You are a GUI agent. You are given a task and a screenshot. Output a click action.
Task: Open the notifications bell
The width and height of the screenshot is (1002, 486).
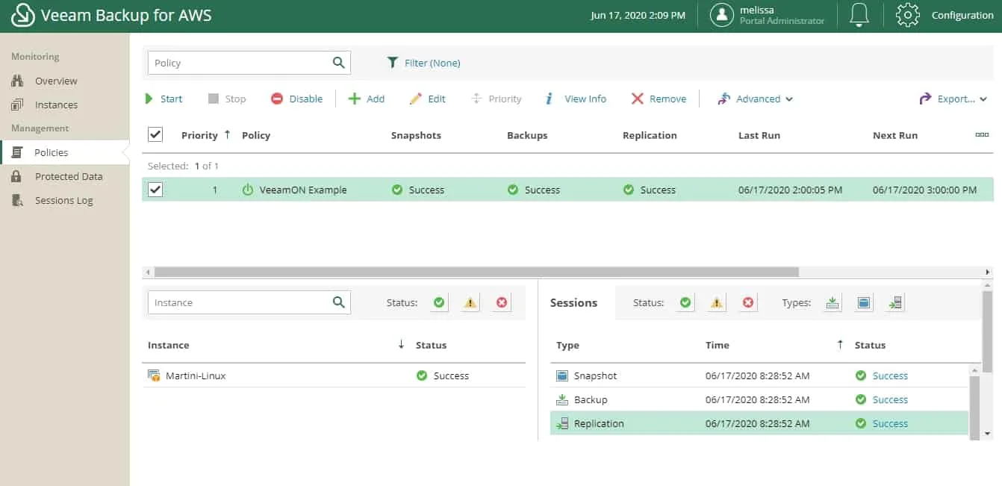pos(859,16)
